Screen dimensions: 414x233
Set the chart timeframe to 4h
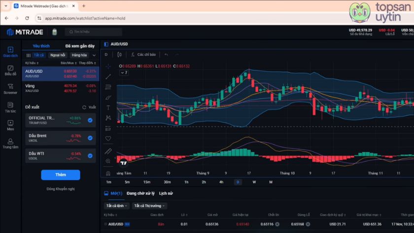221,182
